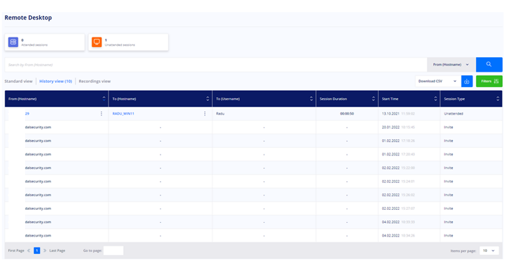Click dalsecurity.com in the 17:18:26 row
Viewport: 506px width, 266px height.
pos(38,140)
